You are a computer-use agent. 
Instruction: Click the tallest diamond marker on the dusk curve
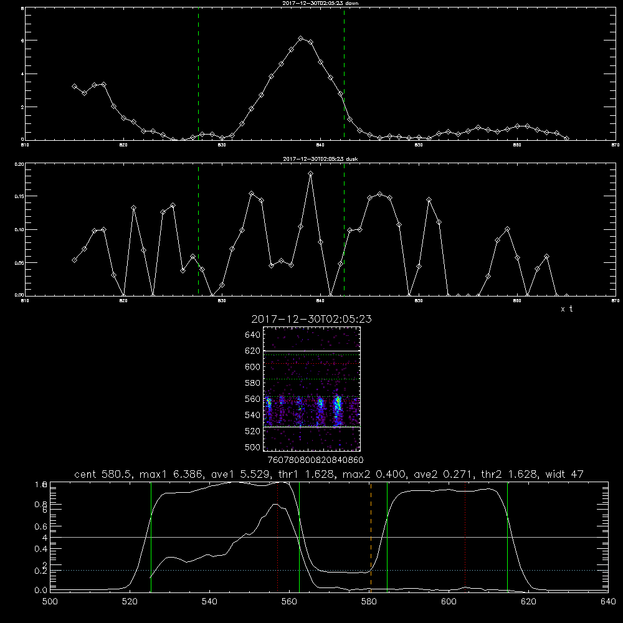[311, 174]
